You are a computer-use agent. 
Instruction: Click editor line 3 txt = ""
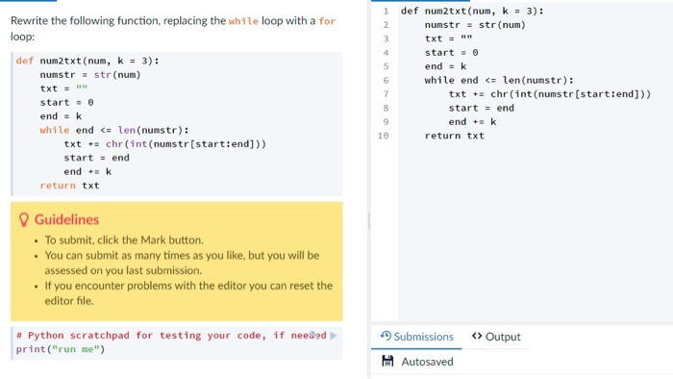449,38
